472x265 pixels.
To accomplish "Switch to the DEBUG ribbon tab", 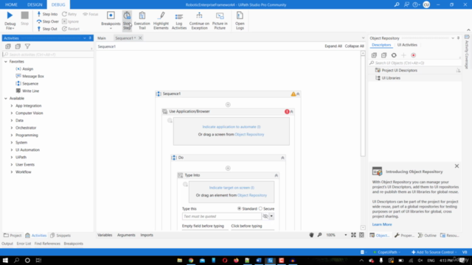I will [58, 4].
